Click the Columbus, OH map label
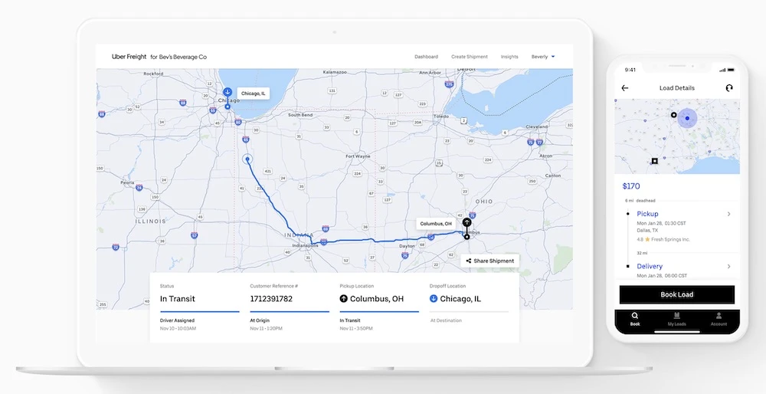The height and width of the screenshot is (394, 766). (x=436, y=224)
